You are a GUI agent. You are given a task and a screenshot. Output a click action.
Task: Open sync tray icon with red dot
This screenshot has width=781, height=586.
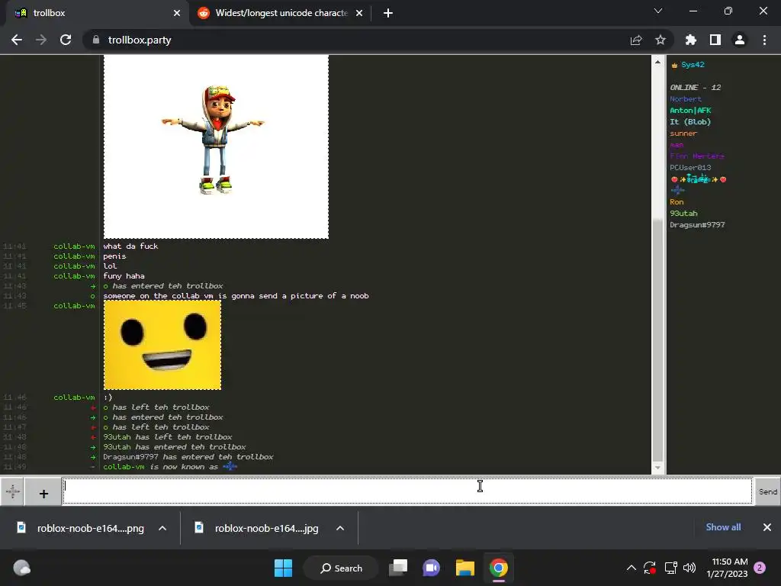650,568
